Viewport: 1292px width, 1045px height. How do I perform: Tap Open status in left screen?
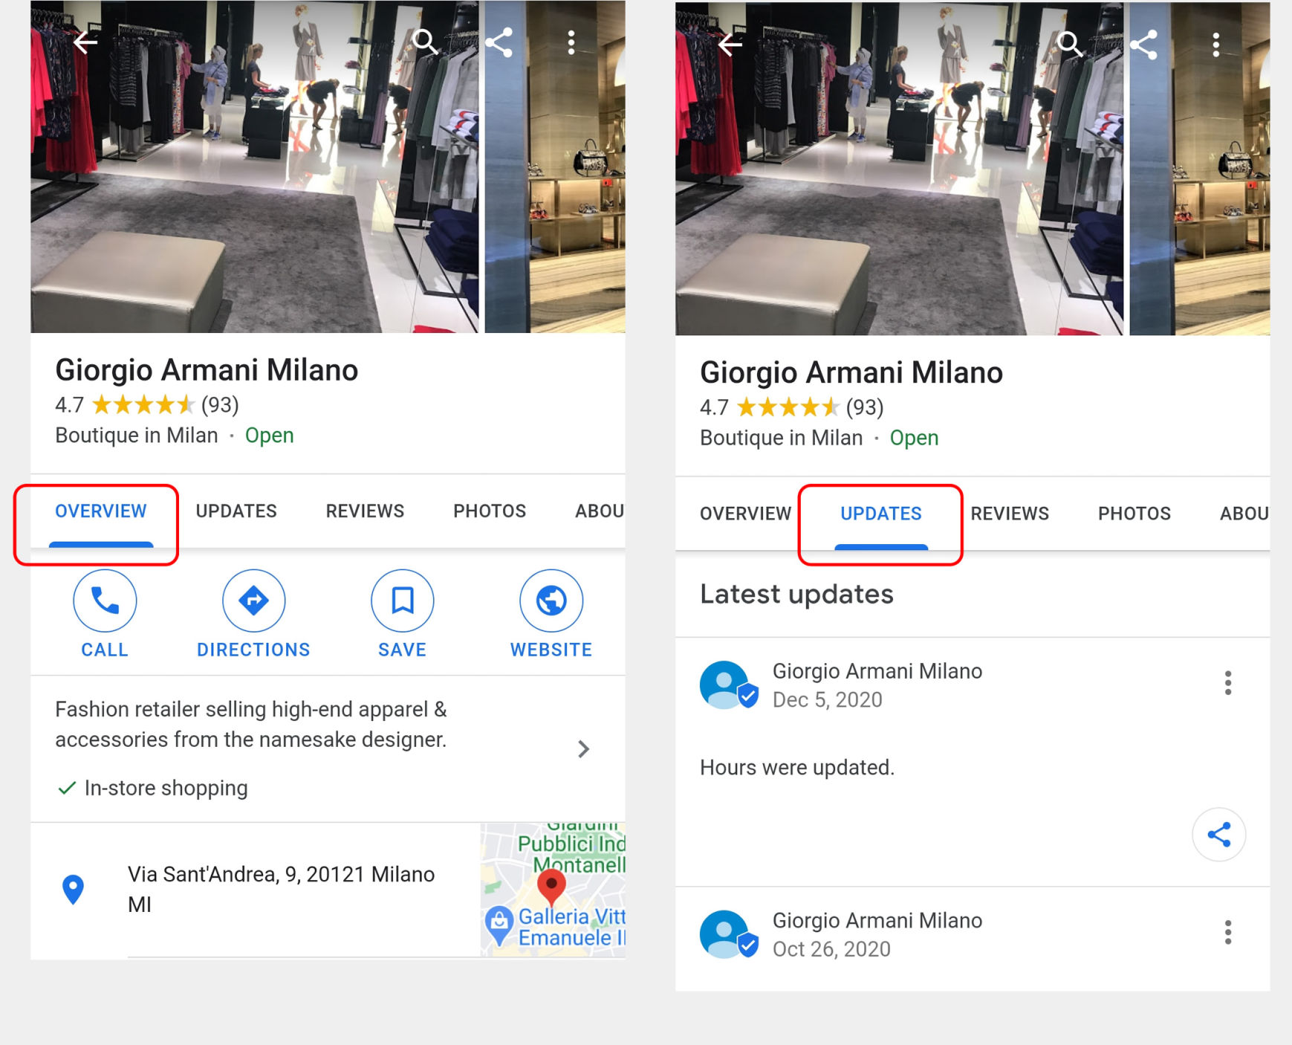(x=270, y=436)
